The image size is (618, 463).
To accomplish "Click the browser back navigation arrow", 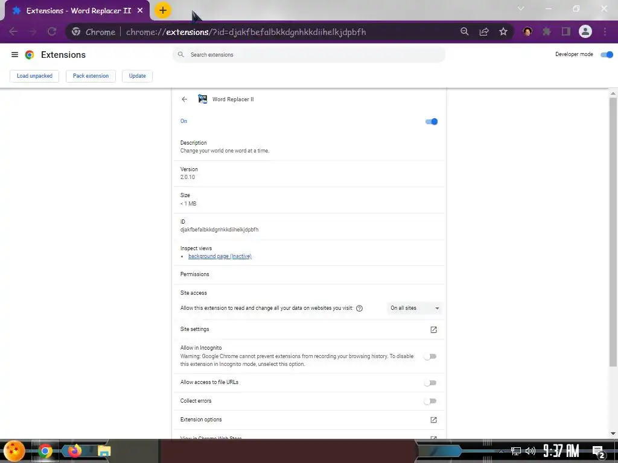I will 13,31.
